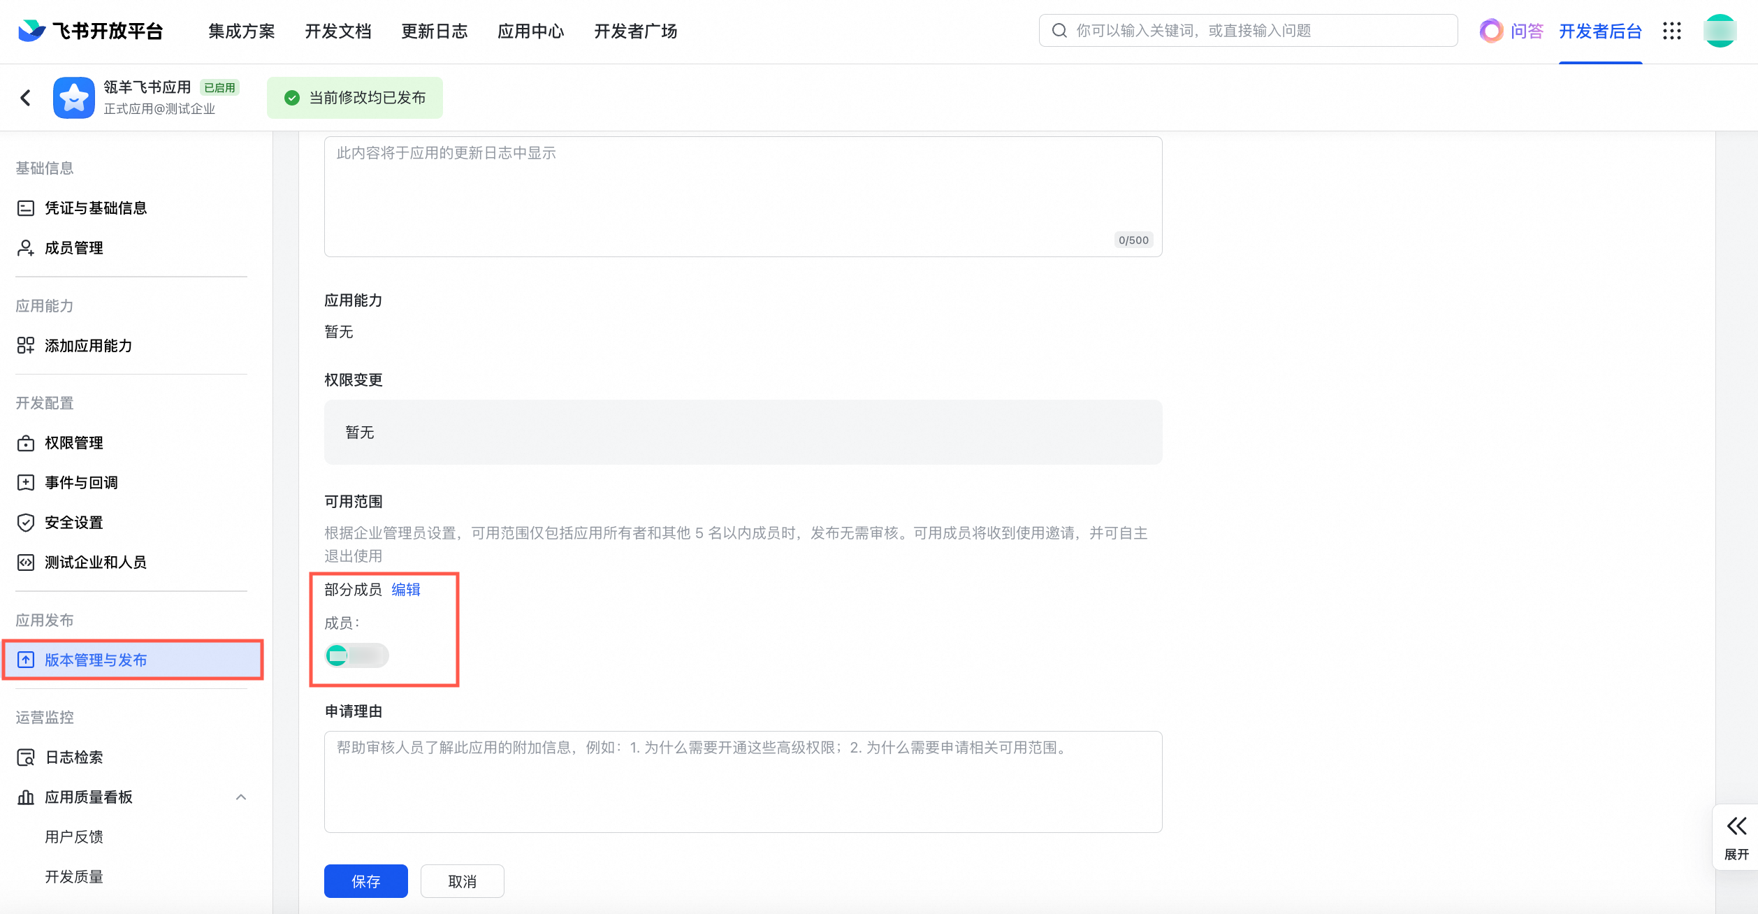Click the blue 保存 button
The height and width of the screenshot is (914, 1758).
click(x=365, y=881)
